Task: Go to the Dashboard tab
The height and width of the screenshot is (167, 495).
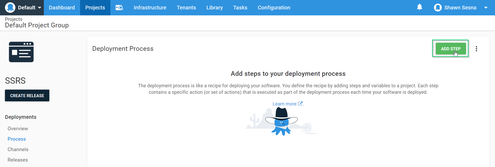Action: 62,8
